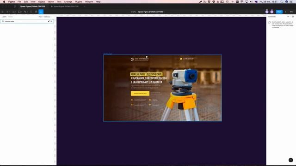
Task: Click the first user avatar
Action: (267, 12)
